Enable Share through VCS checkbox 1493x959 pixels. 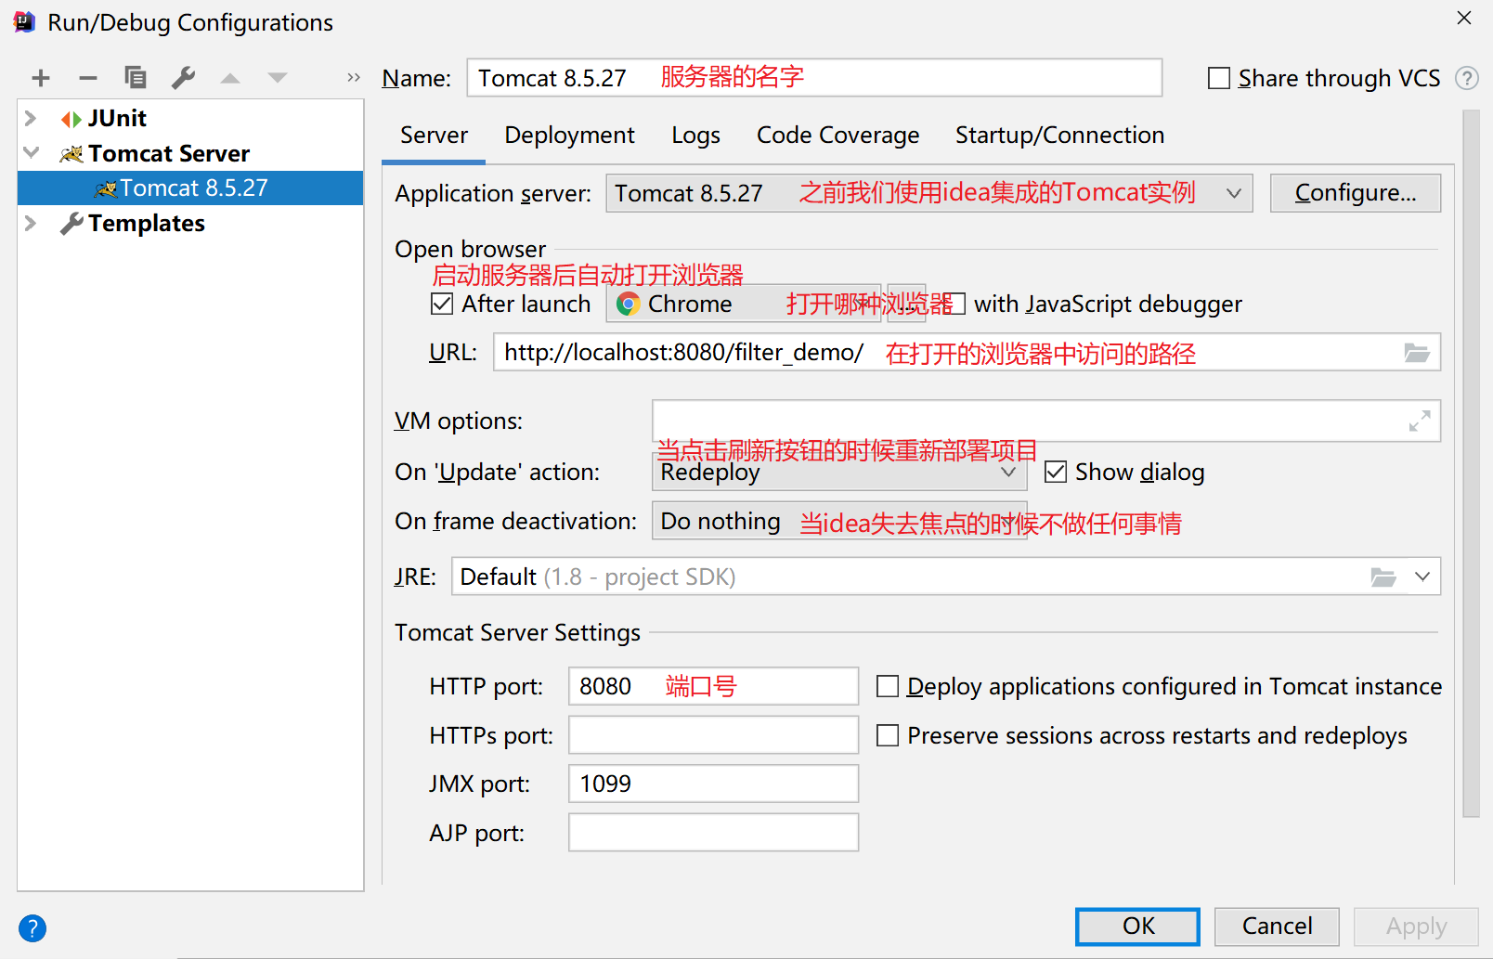coord(1219,78)
